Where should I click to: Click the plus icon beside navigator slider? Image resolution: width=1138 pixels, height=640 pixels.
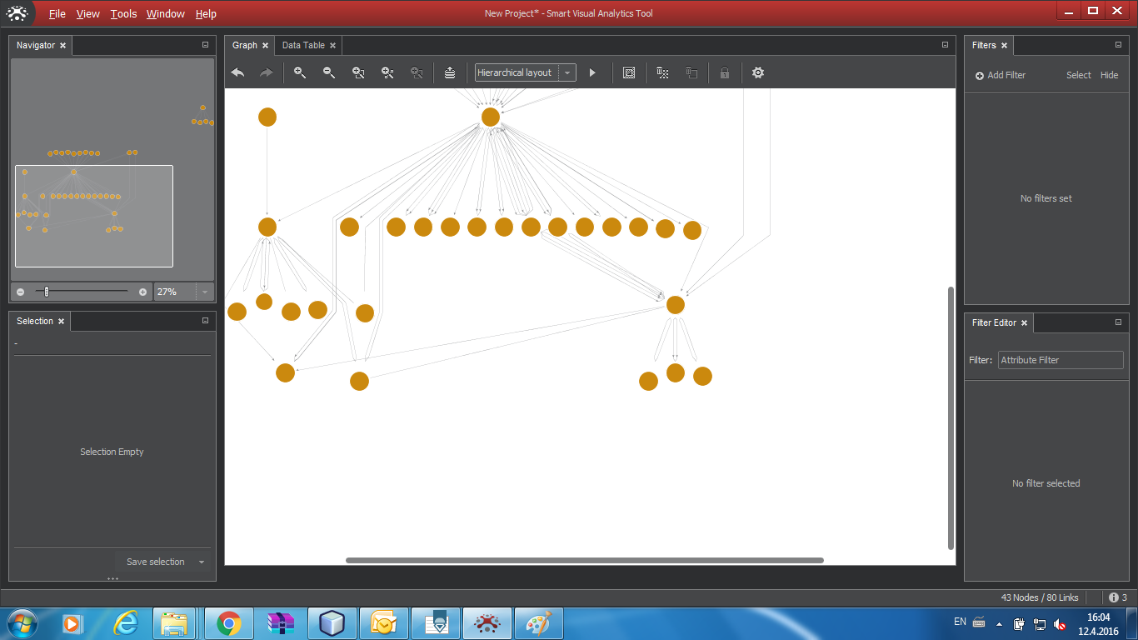(142, 292)
